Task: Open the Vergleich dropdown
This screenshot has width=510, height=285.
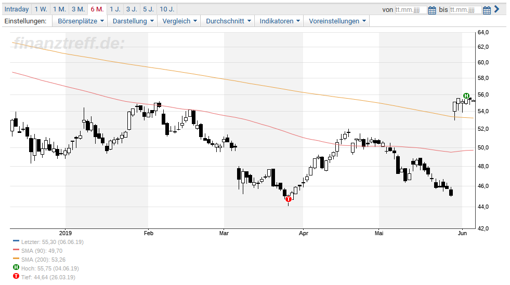Action: (x=179, y=21)
